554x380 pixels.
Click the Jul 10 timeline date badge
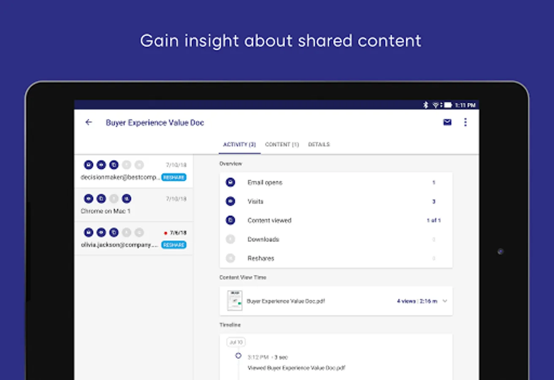click(236, 342)
